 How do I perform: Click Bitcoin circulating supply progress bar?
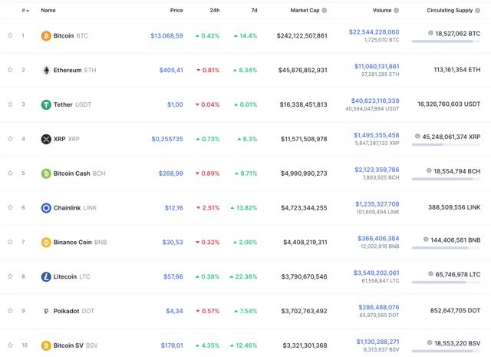[446, 41]
